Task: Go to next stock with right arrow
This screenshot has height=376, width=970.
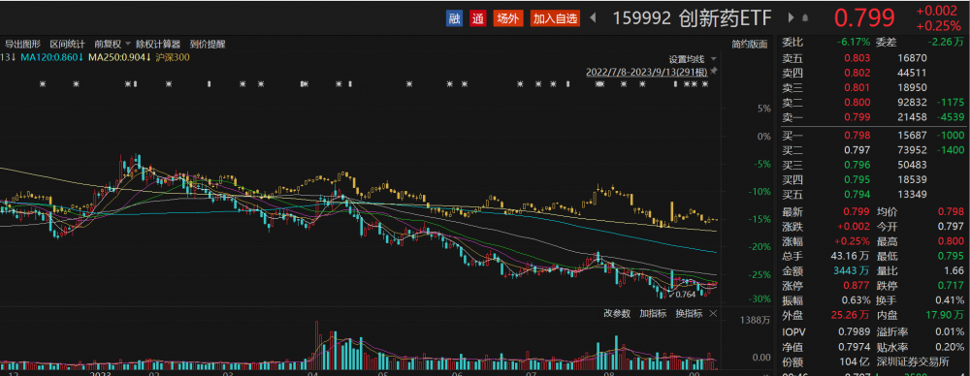Action: (x=791, y=18)
